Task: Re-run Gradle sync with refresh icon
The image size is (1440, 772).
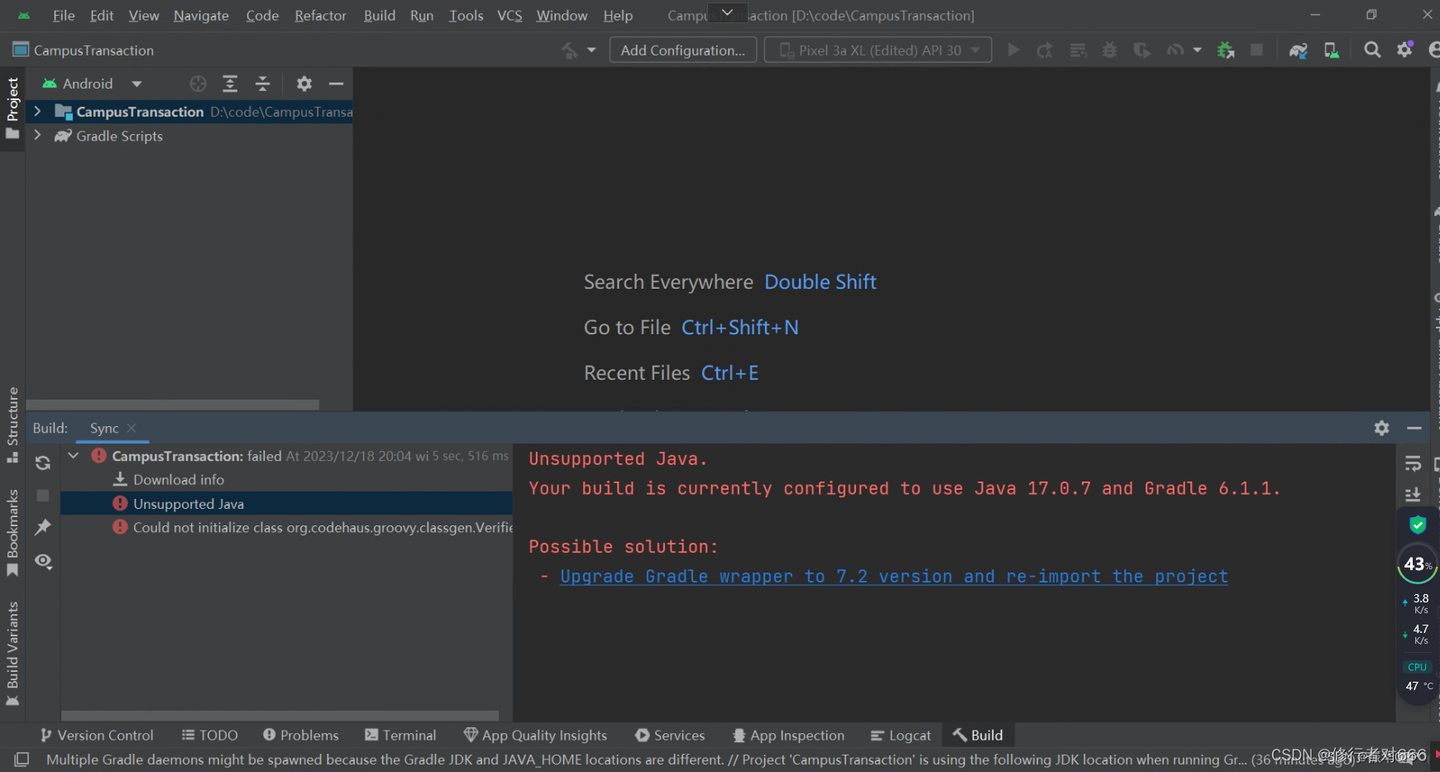Action: coord(43,463)
